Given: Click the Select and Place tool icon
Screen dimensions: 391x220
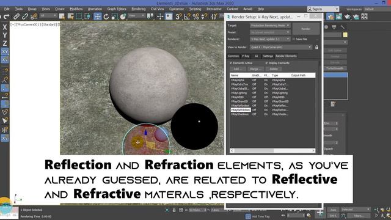Looking at the screenshot, I should click(x=123, y=16).
